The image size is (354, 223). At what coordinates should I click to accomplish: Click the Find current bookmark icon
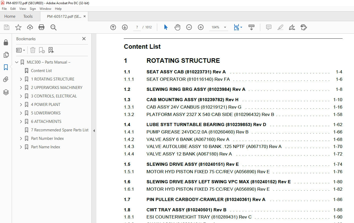click(51, 50)
